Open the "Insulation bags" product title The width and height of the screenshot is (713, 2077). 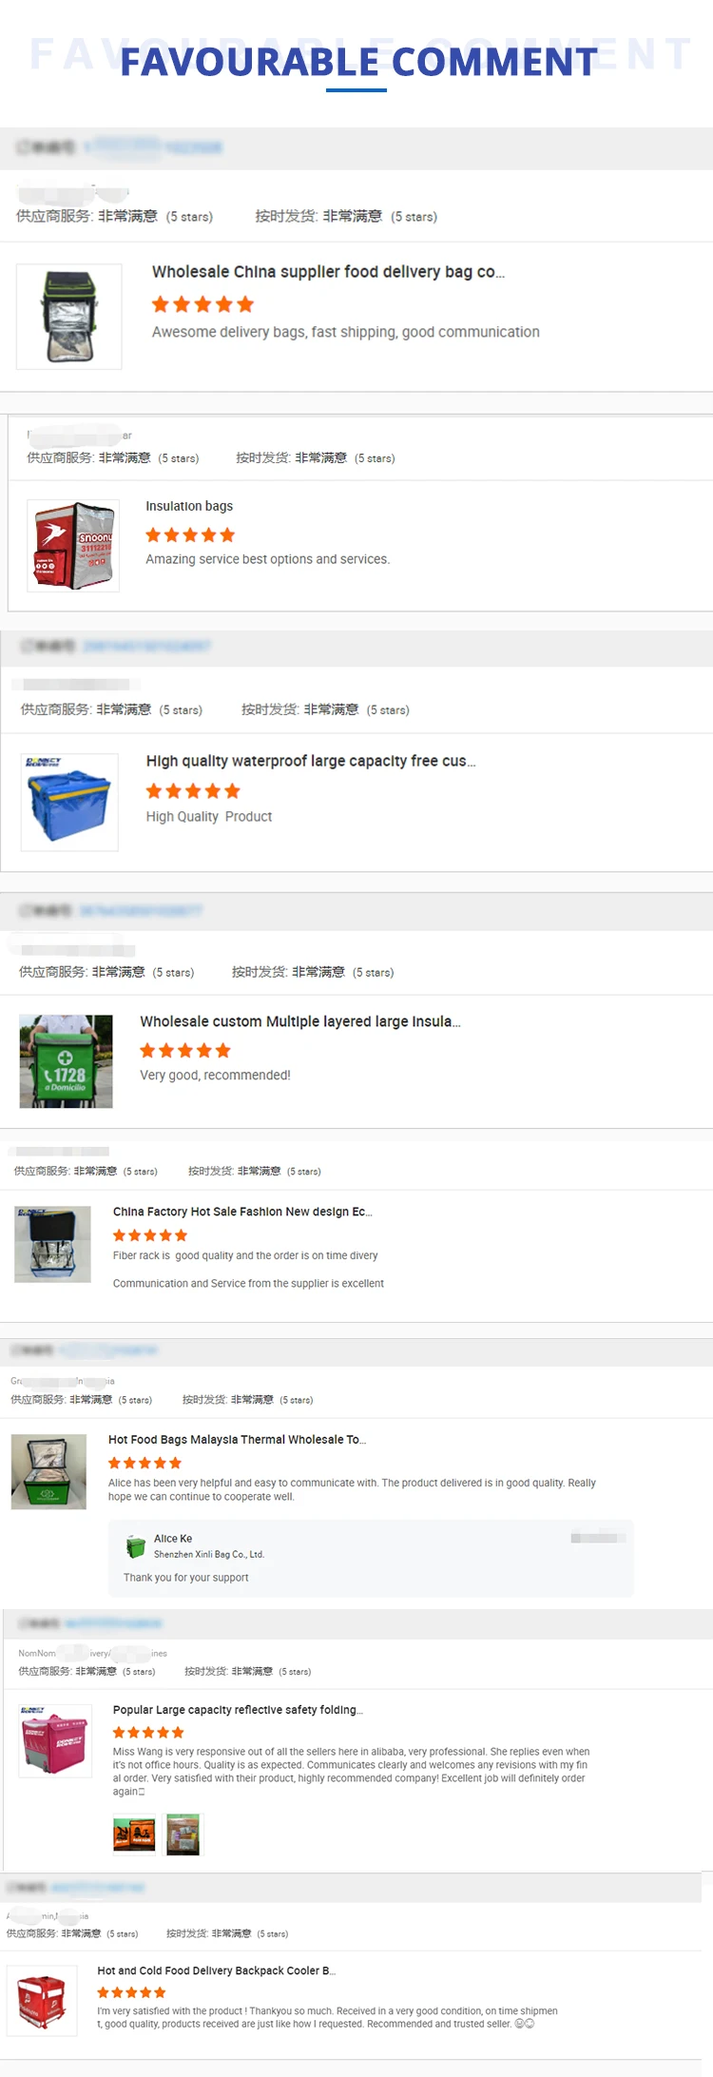(x=189, y=506)
